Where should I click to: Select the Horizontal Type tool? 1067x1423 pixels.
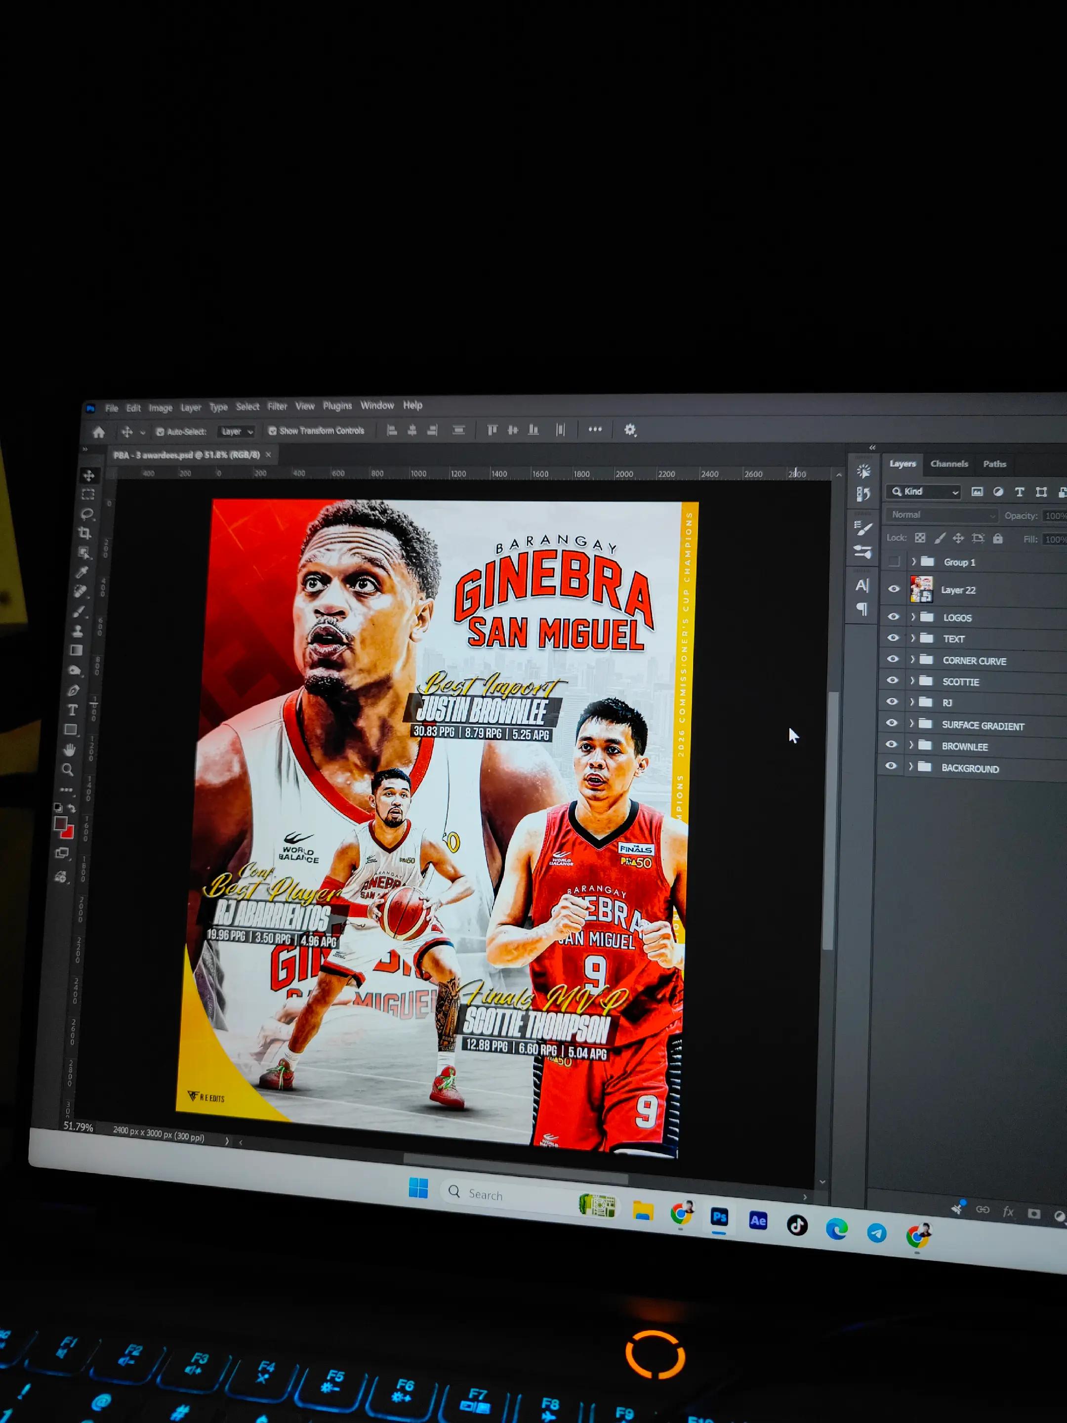[73, 710]
